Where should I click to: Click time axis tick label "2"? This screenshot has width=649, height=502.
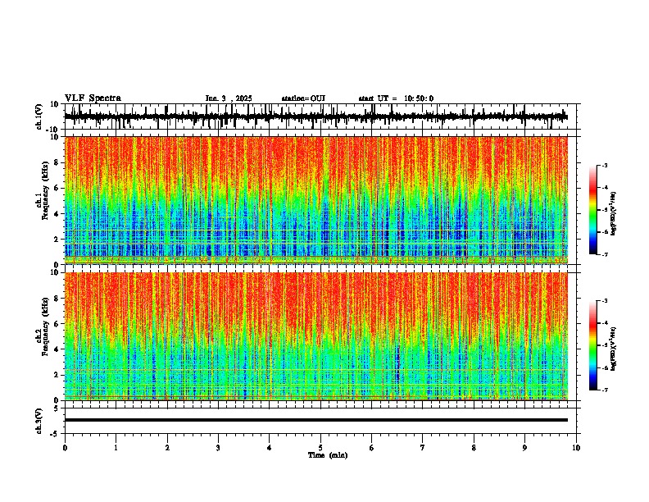167,448
